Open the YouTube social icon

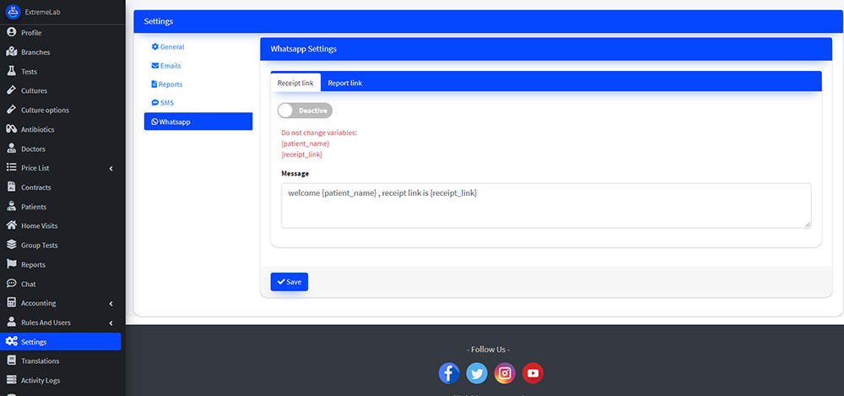pyautogui.click(x=532, y=372)
